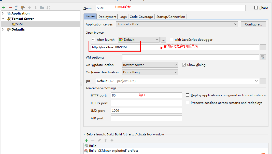This screenshot has width=272, height=154.
Task: Enable Preserve sessions across restarts checkbox
Action: [x=187, y=103]
